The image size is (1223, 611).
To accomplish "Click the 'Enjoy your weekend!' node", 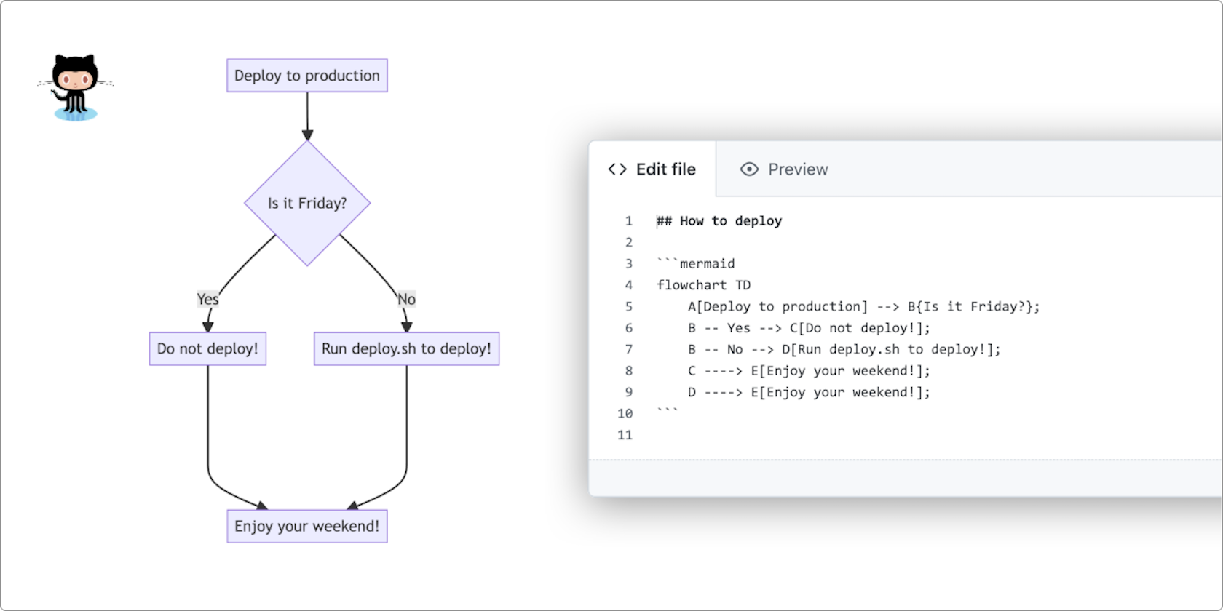I will (306, 526).
